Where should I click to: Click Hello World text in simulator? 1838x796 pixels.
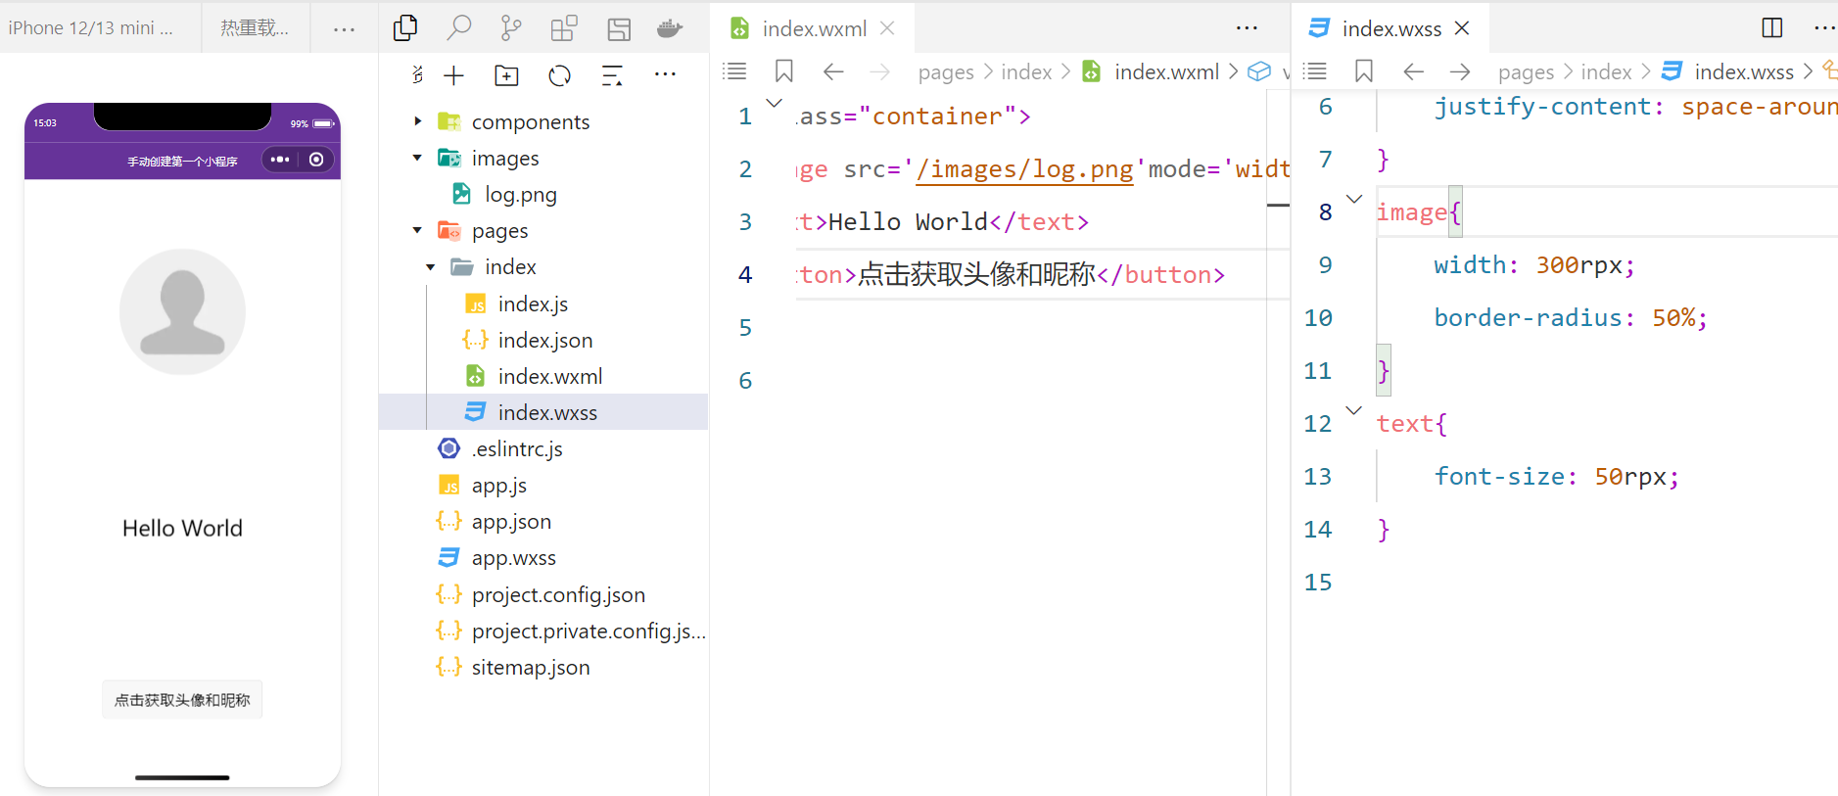tap(182, 528)
